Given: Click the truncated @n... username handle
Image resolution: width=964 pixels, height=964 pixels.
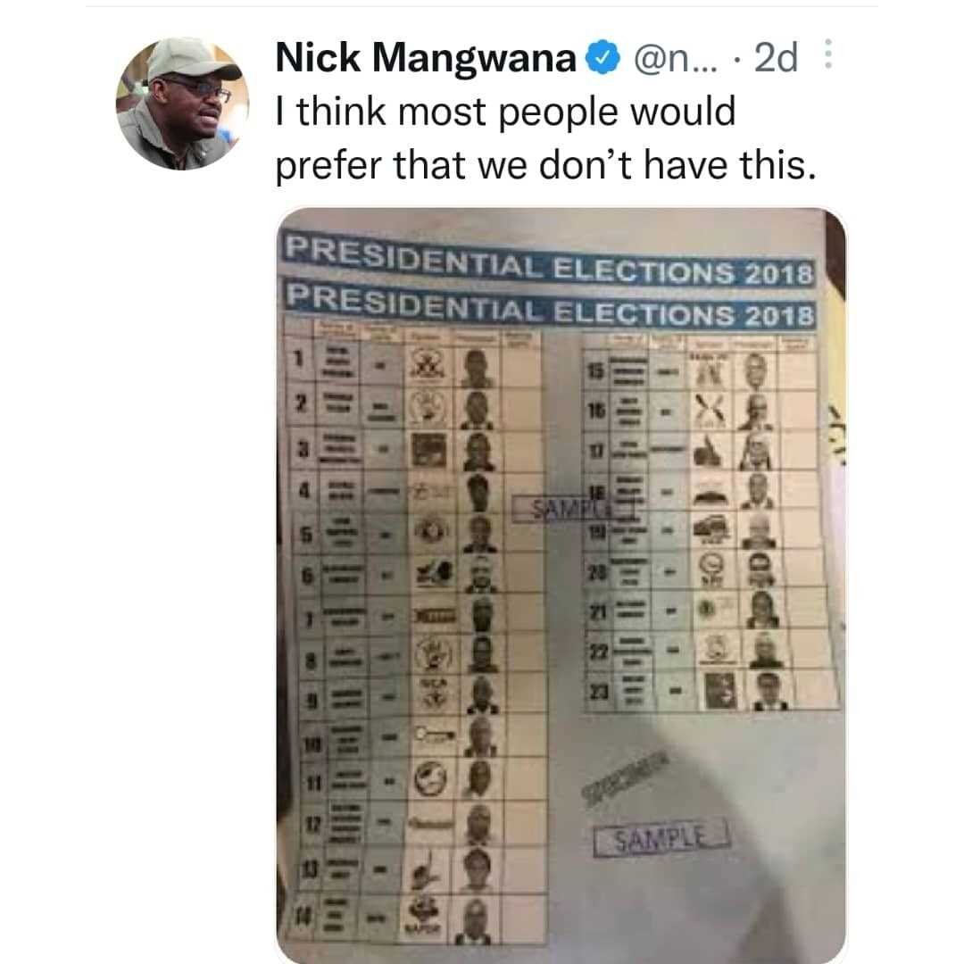Looking at the screenshot, I should tap(675, 58).
